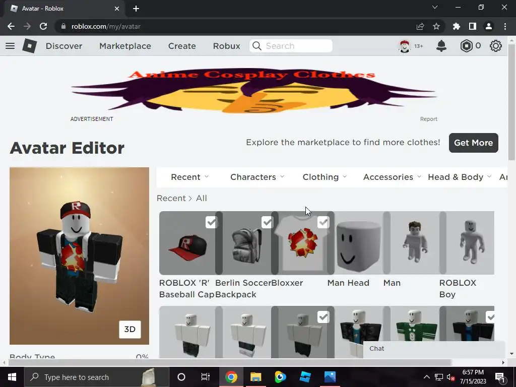Open Robux in top navigation
This screenshot has width=516, height=387.
point(226,46)
